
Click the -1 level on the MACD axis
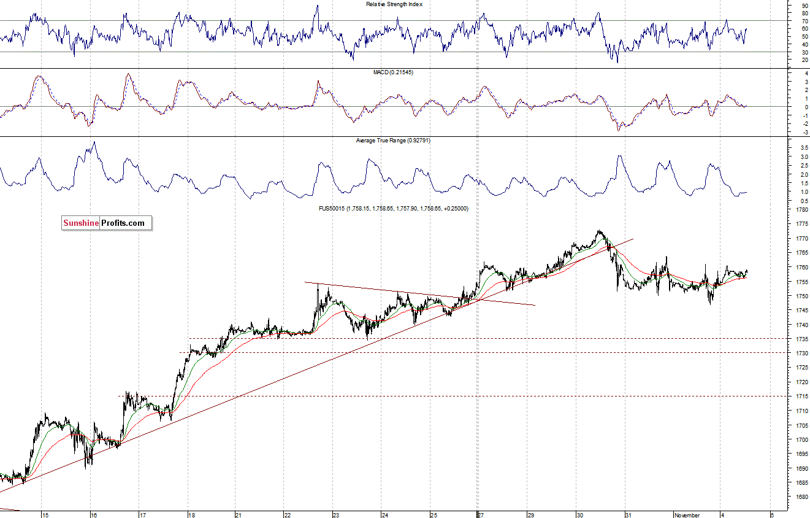[805, 115]
